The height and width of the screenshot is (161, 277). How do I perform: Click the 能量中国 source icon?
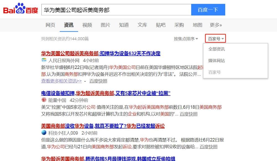tap(44, 100)
